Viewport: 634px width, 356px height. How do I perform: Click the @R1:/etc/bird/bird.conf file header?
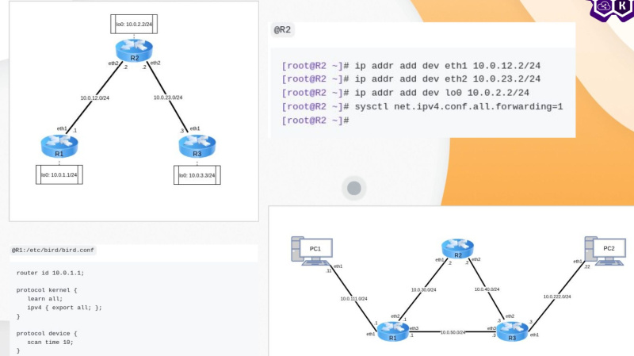[53, 251]
